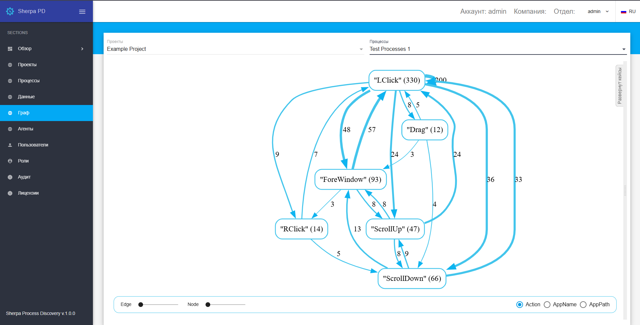Screen dimensions: 640x325
Task: Open the Процессы dropdown with Test Processes 1
Action: tap(498, 49)
